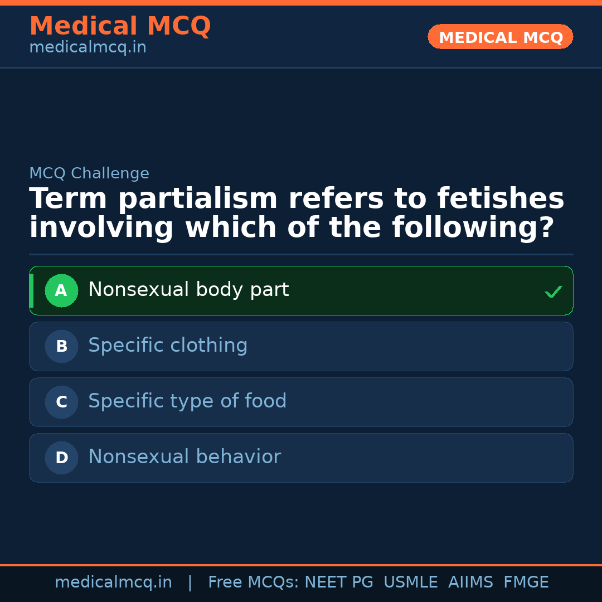
Task: Click the AIIMS label in footer
Action: click(470, 582)
